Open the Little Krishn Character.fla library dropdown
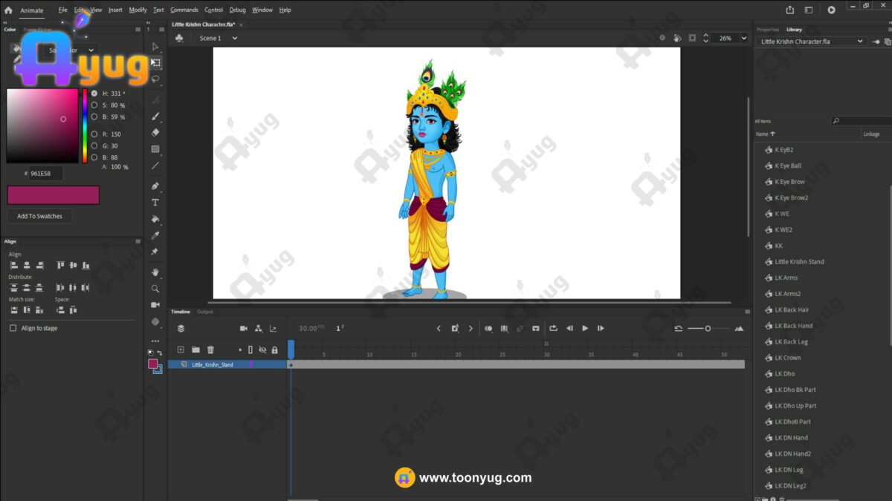The height and width of the screenshot is (501, 892). (812, 42)
